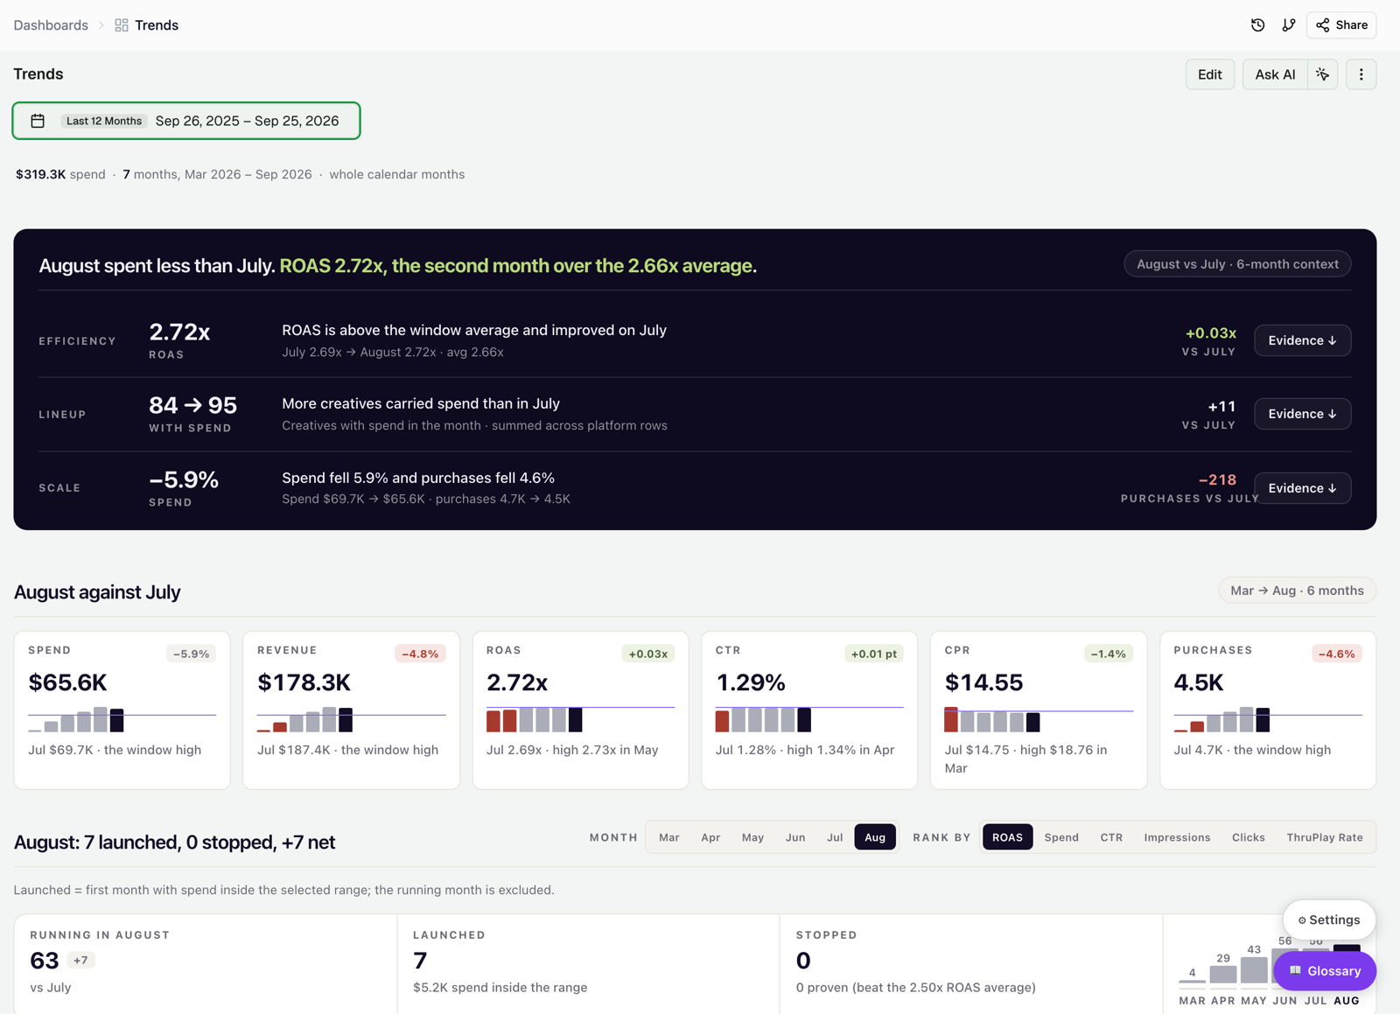Rank by Clicks
Screen dimensions: 1400x1014
tap(1249, 837)
